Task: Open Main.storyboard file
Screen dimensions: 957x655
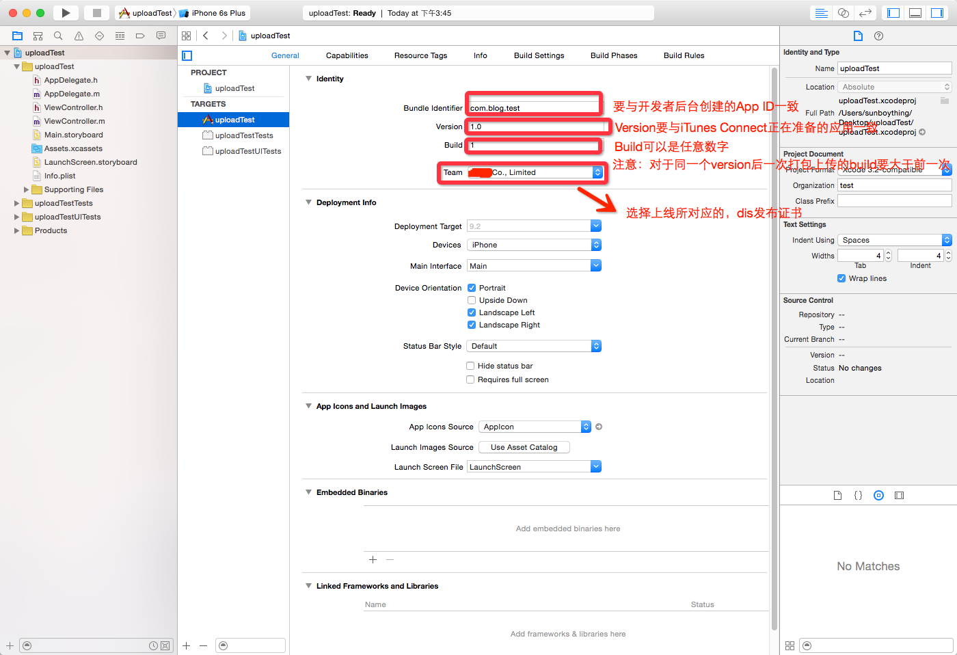Action: (x=73, y=135)
